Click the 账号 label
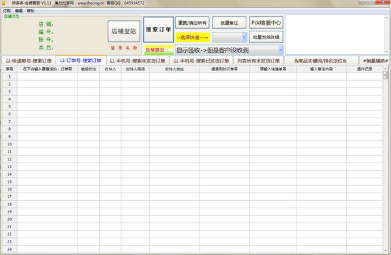The image size is (391, 255). (46, 40)
